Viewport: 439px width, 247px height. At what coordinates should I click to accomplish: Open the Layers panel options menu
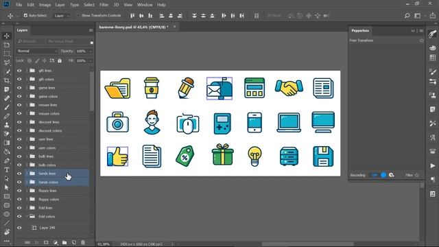[x=91, y=30]
